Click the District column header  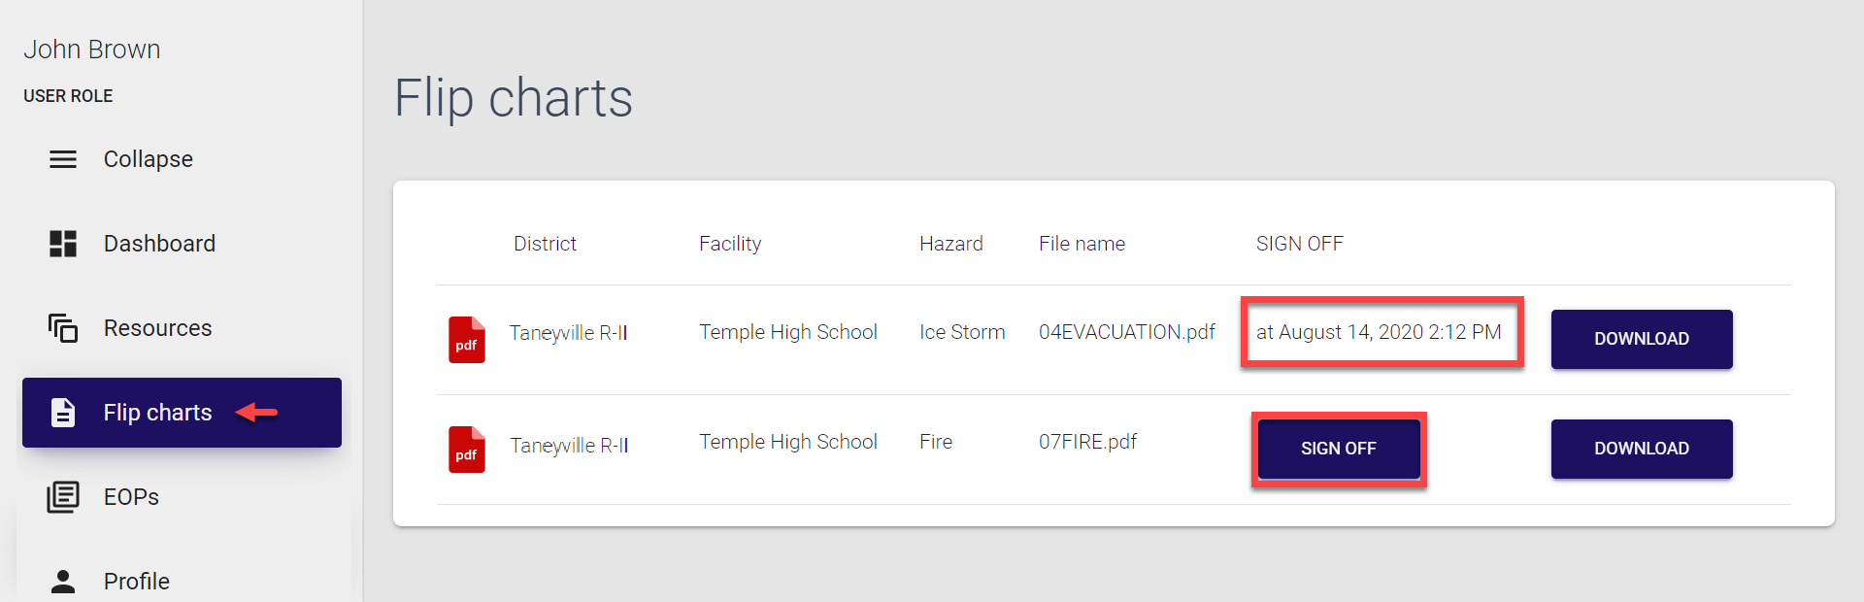coord(545,244)
